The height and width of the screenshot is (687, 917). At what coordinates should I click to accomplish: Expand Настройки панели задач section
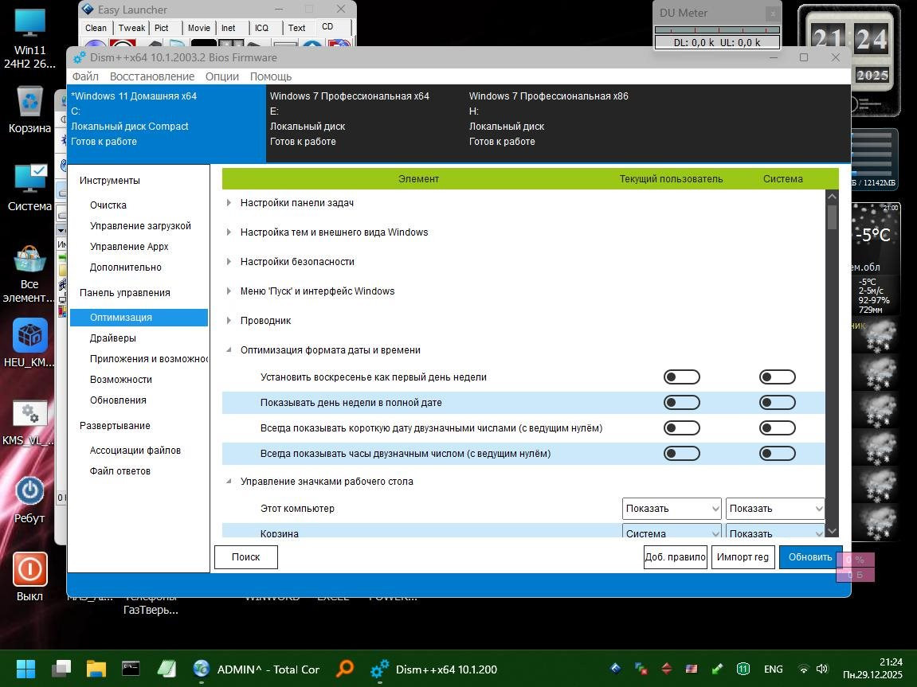coord(229,203)
